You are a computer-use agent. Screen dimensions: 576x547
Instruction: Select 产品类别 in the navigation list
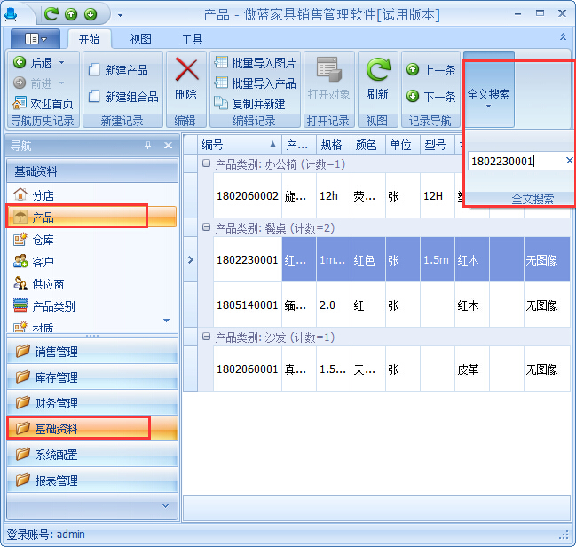coord(91,305)
